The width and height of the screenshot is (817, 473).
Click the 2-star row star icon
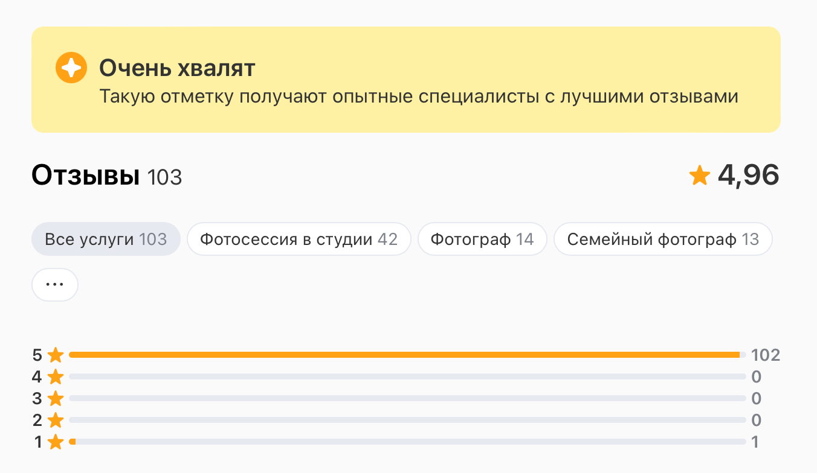point(56,421)
